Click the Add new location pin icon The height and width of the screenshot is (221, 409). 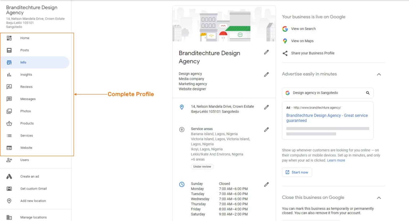click(9, 201)
